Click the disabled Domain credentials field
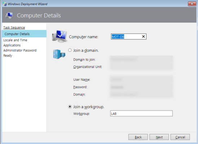The image size is (198, 144). [x=141, y=94]
